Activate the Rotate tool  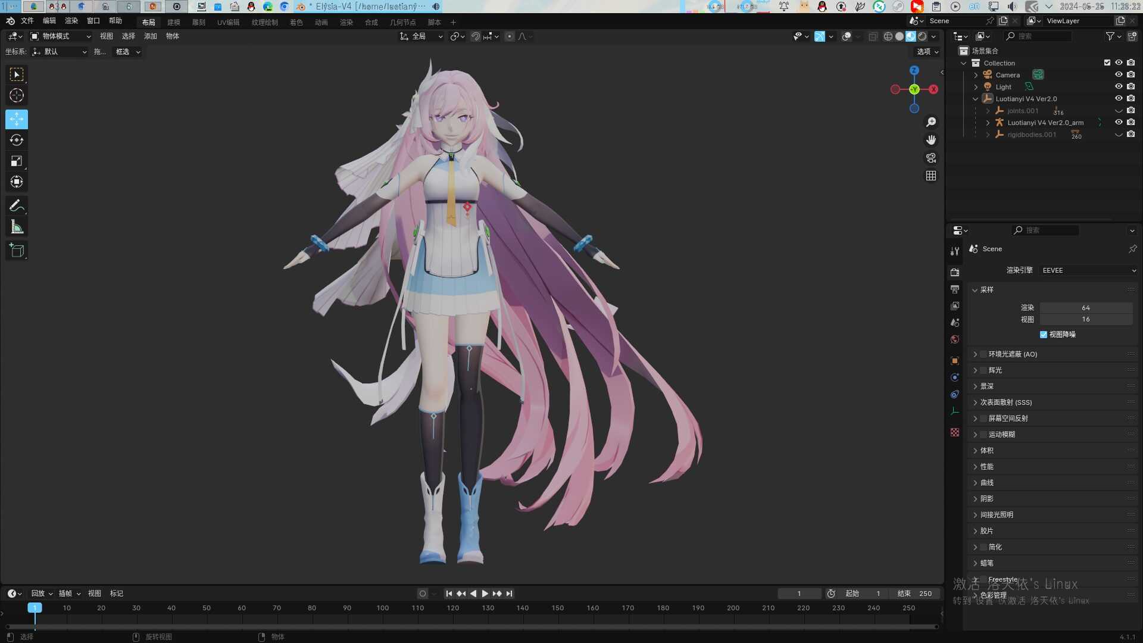(17, 140)
